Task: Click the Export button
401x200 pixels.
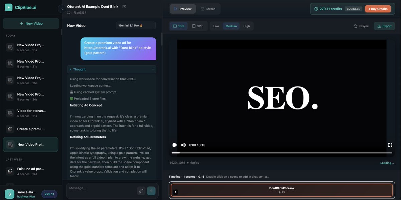Action: (x=384, y=26)
